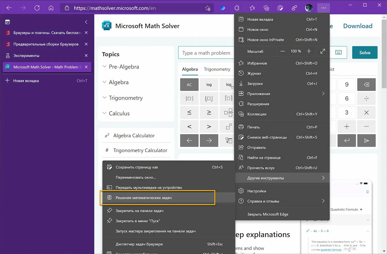Switch to the Algebra keypad tab

[x=190, y=69]
